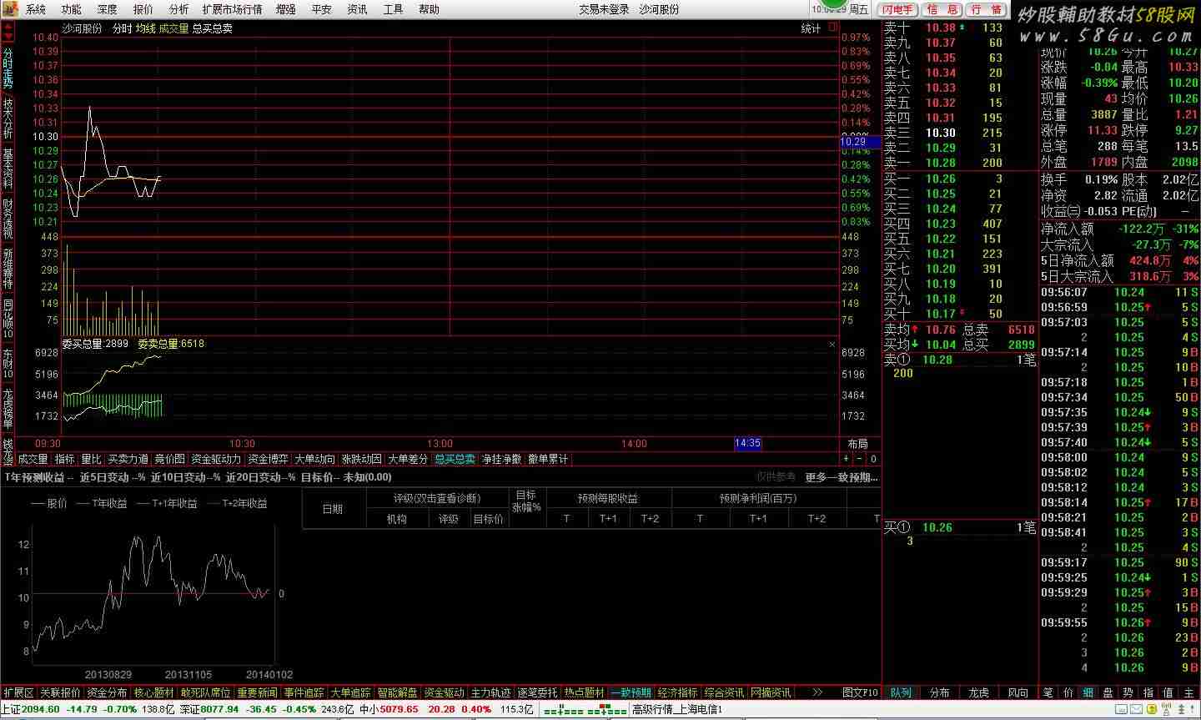Click the 0 reset button beside the zoom controls
This screenshot has height=720, width=1201.
[x=873, y=459]
